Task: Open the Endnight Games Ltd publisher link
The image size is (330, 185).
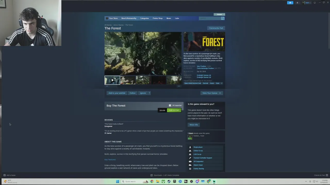Action: coord(204,77)
